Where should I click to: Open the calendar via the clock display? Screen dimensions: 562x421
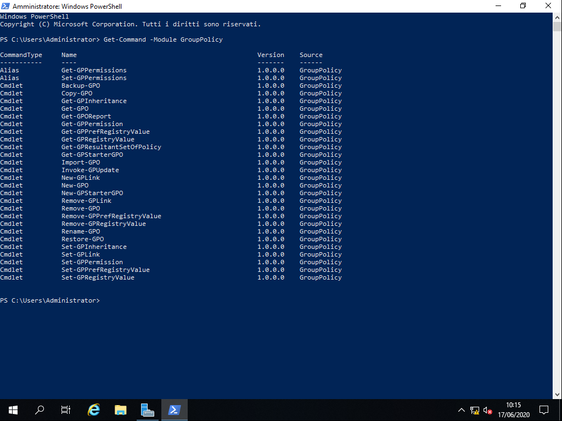tap(513, 409)
